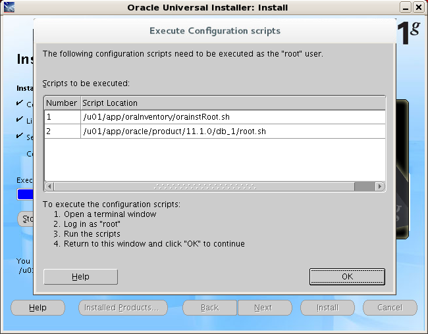Select script row /u01/app/oracle/product/11.1.0/db_1/root.sh
Screen dimensions: 428x334
(215, 131)
